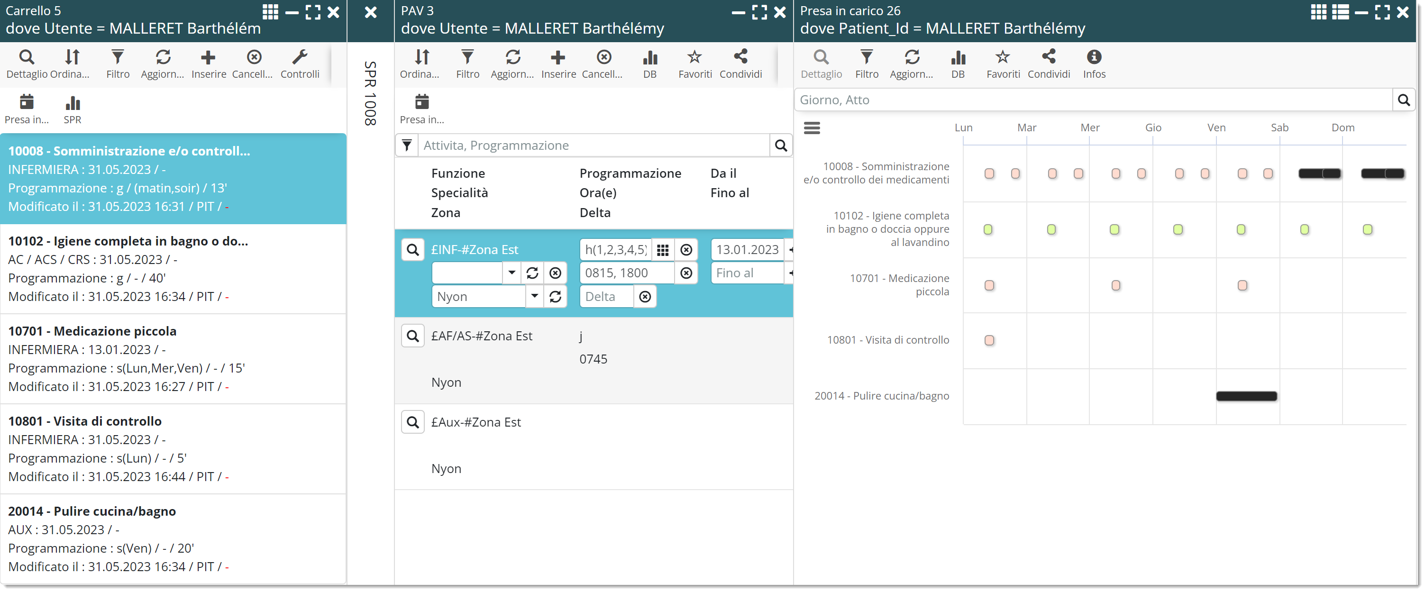This screenshot has height=592, width=1425.
Task: Click the Controlli wrench icon
Action: (299, 57)
